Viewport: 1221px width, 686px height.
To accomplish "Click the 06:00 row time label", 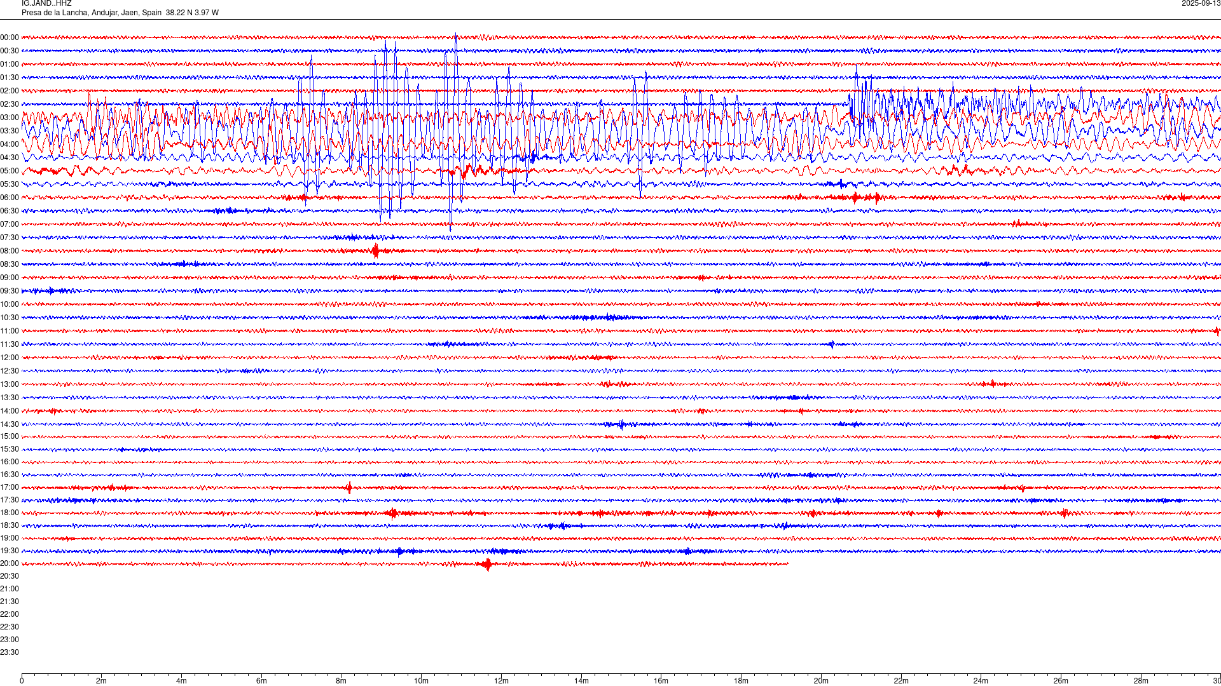I will 10,198.
